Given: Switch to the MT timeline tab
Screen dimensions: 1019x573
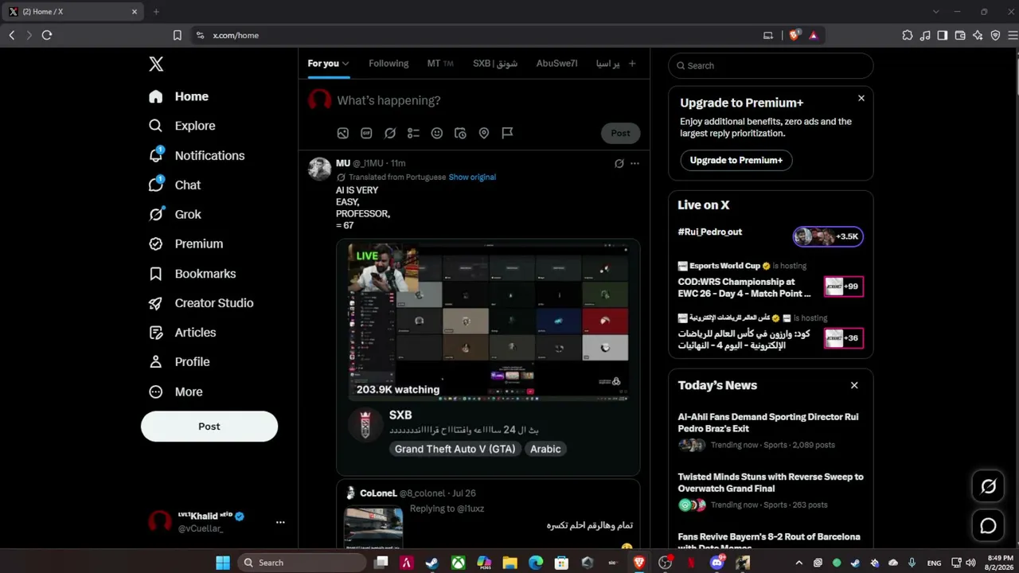Looking at the screenshot, I should (x=440, y=64).
